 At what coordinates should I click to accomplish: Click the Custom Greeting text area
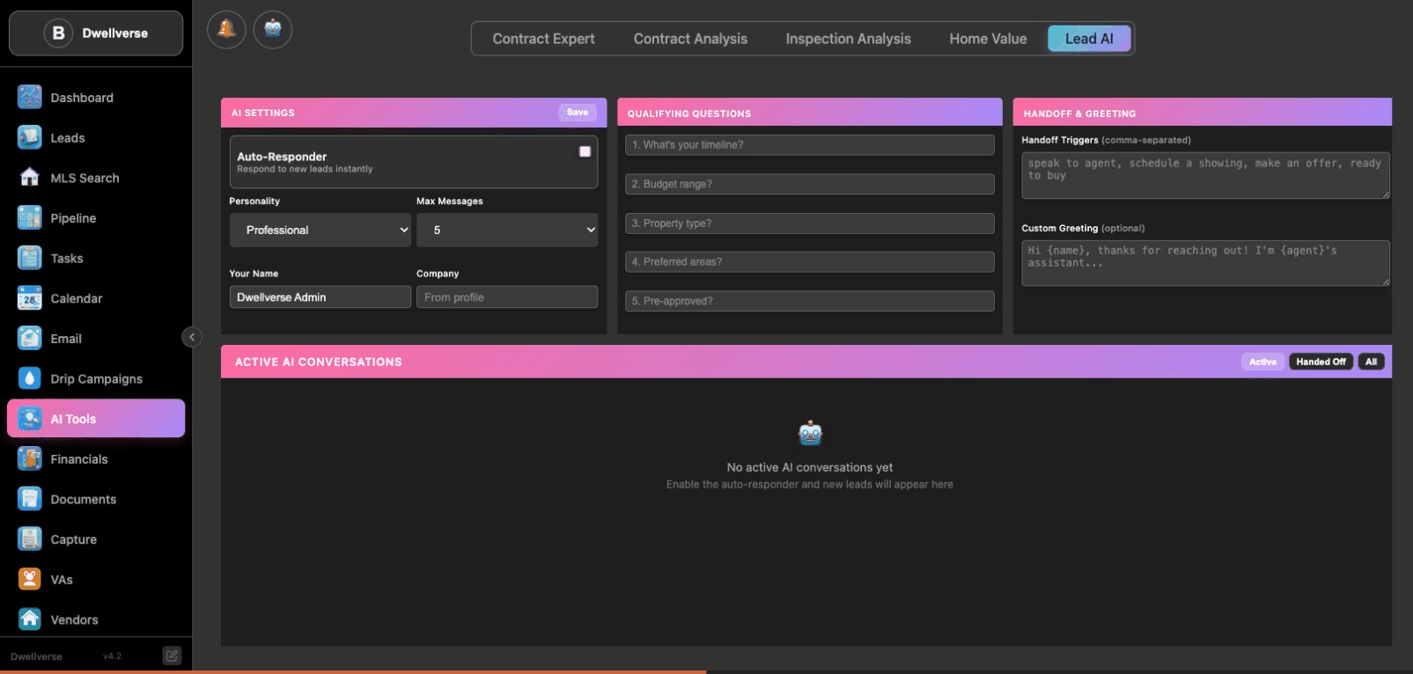1204,263
